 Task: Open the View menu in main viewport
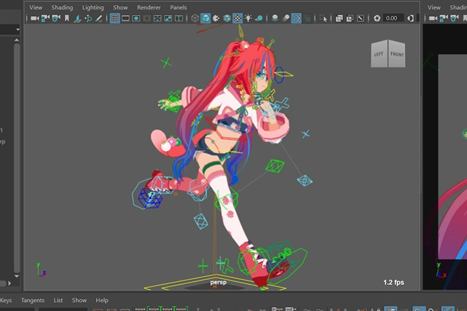point(36,7)
